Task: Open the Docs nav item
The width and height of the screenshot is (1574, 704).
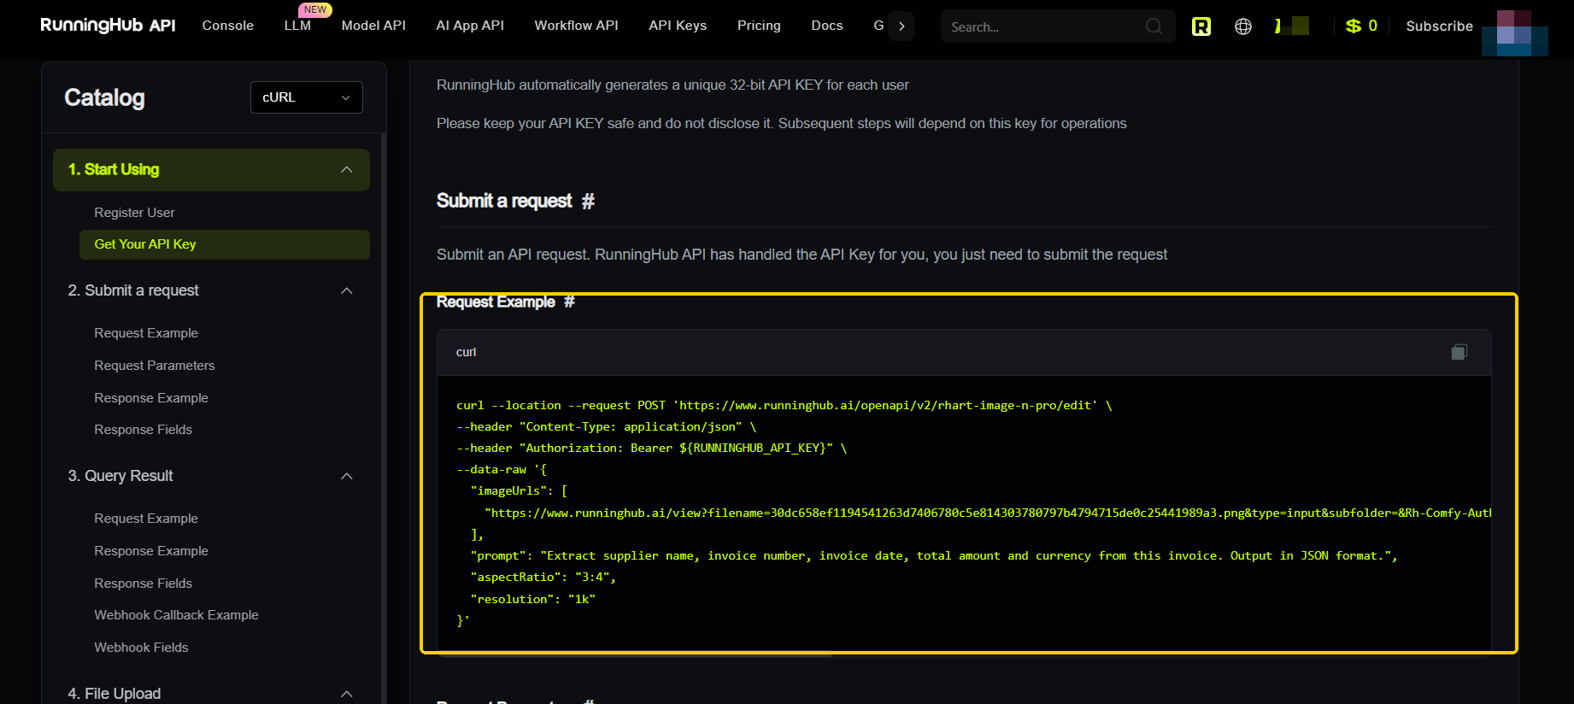Action: 827,26
